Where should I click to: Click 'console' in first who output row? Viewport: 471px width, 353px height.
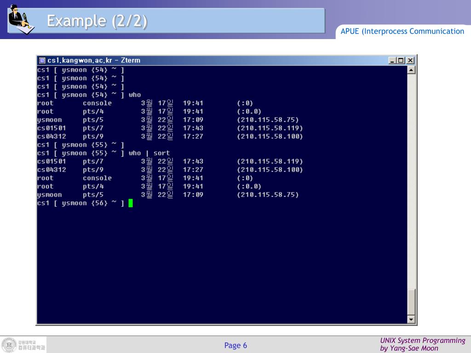[x=97, y=103]
